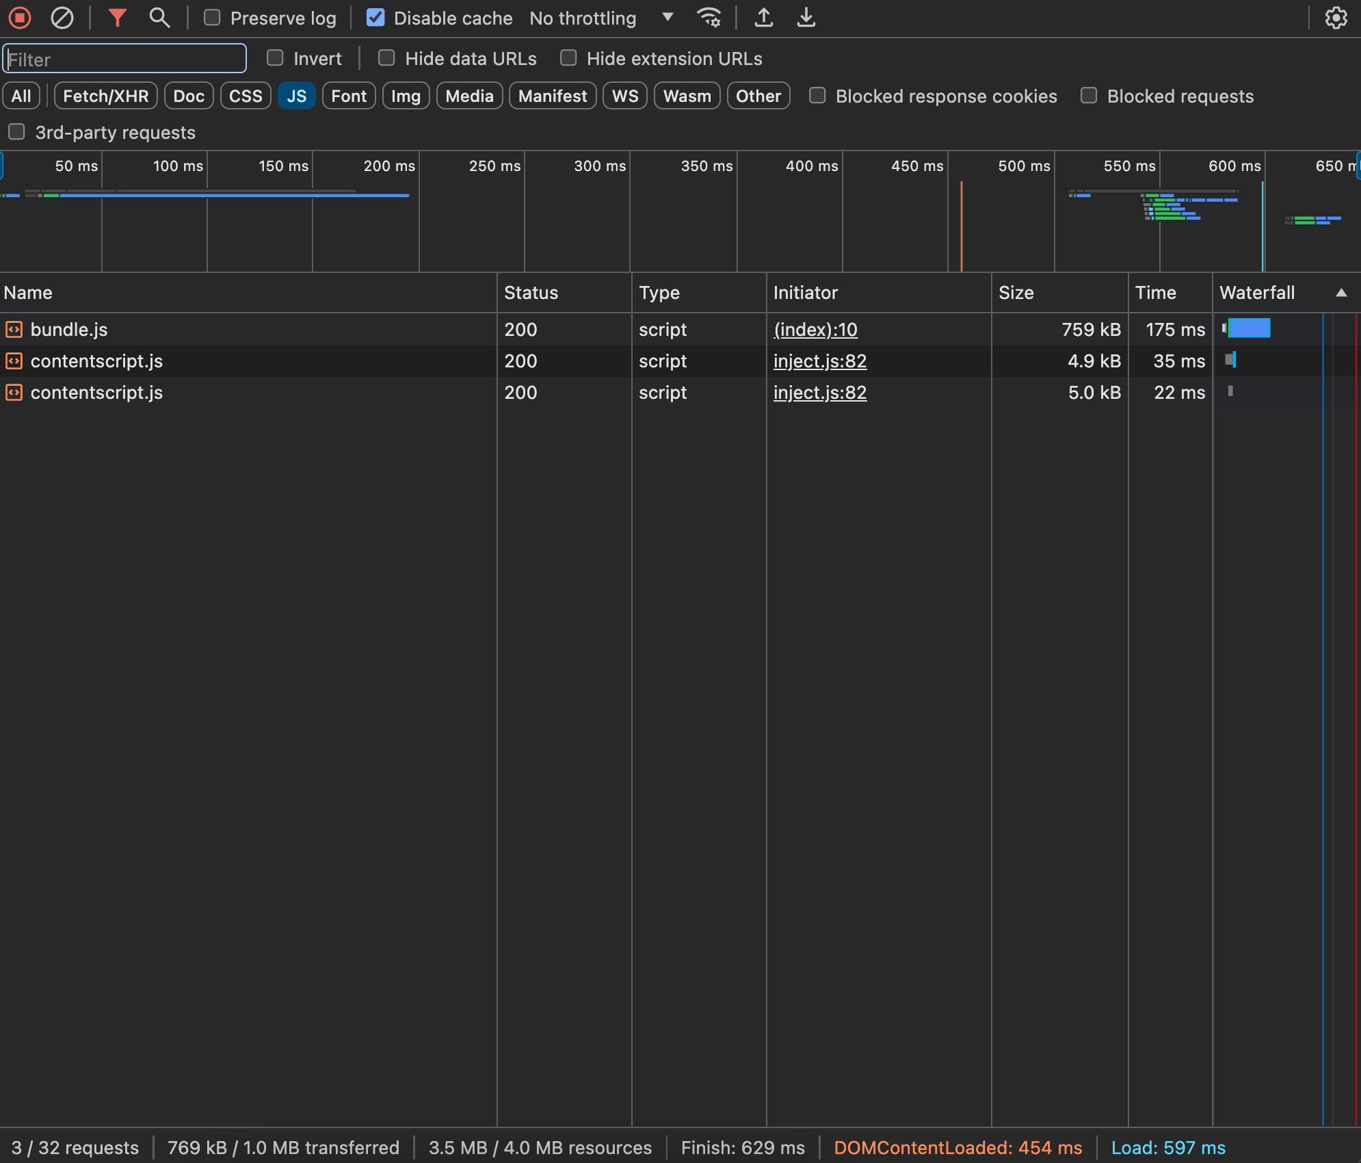The image size is (1361, 1163).
Task: Open inject.js:82 initiator link
Action: (819, 361)
